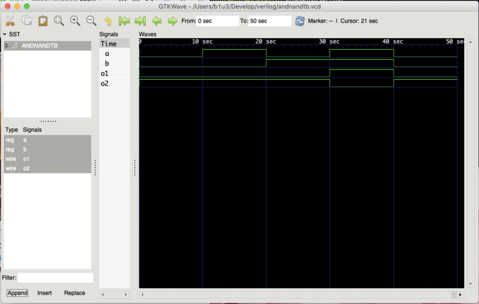Collapse the SST panel disclosure triangle
Viewport: 479px width, 304px height.
pyautogui.click(x=5, y=34)
